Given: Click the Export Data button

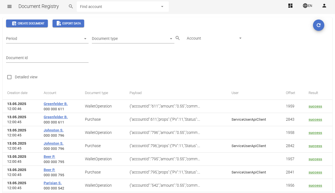Looking at the screenshot, I should 68,24.
